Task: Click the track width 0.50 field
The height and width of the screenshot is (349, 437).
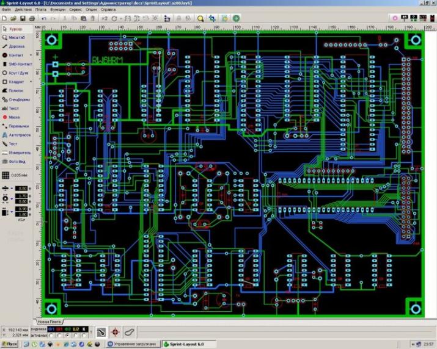Action: coord(22,189)
